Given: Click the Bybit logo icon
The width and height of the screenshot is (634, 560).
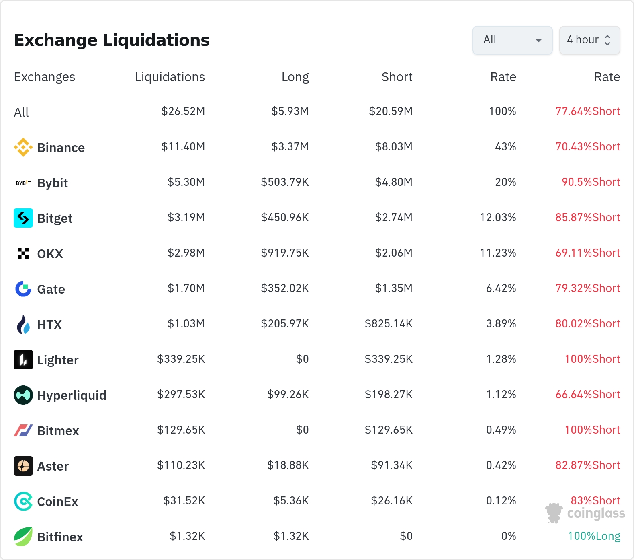Looking at the screenshot, I should (x=23, y=183).
